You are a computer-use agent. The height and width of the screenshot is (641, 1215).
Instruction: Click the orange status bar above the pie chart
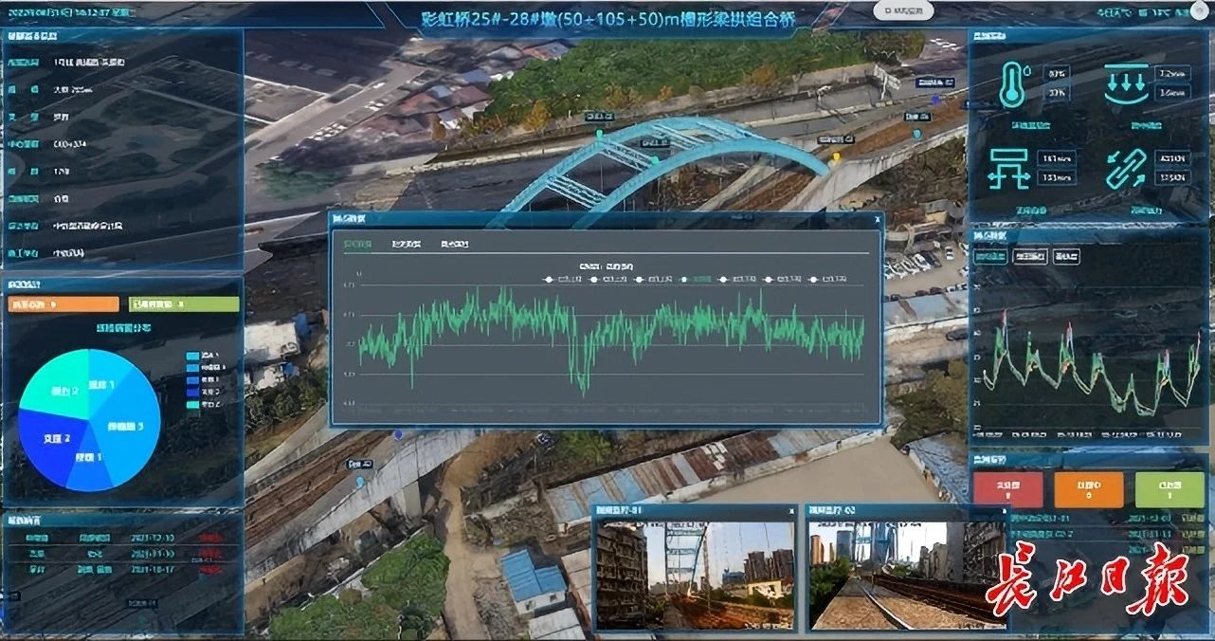coord(63,304)
